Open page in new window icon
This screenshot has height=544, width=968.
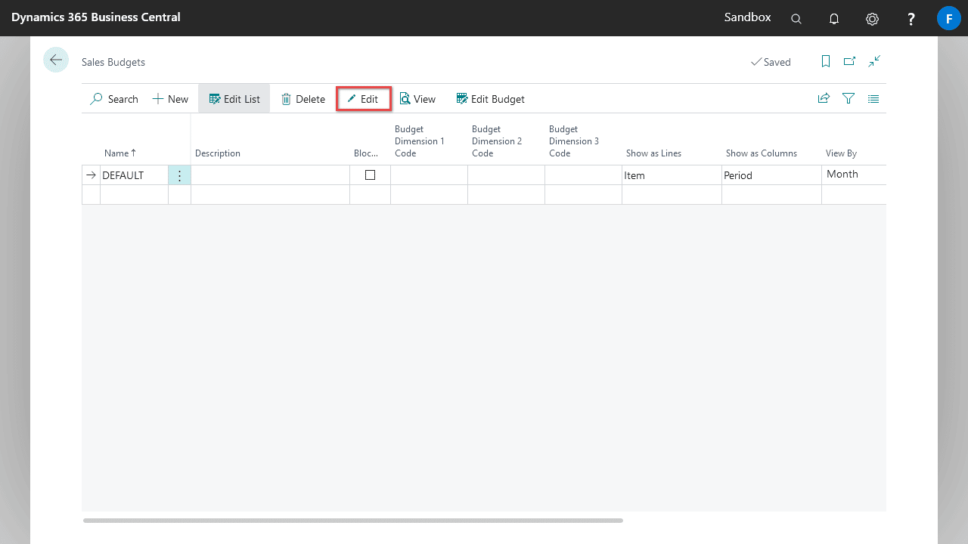tap(849, 61)
